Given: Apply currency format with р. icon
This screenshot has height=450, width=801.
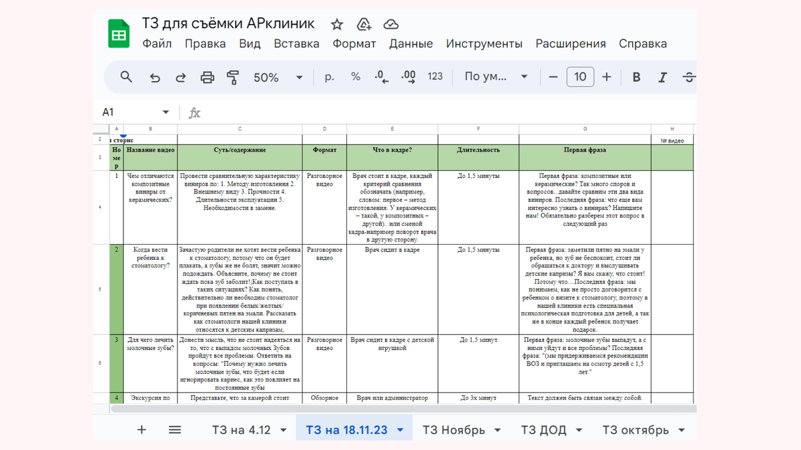Looking at the screenshot, I should click(x=328, y=76).
